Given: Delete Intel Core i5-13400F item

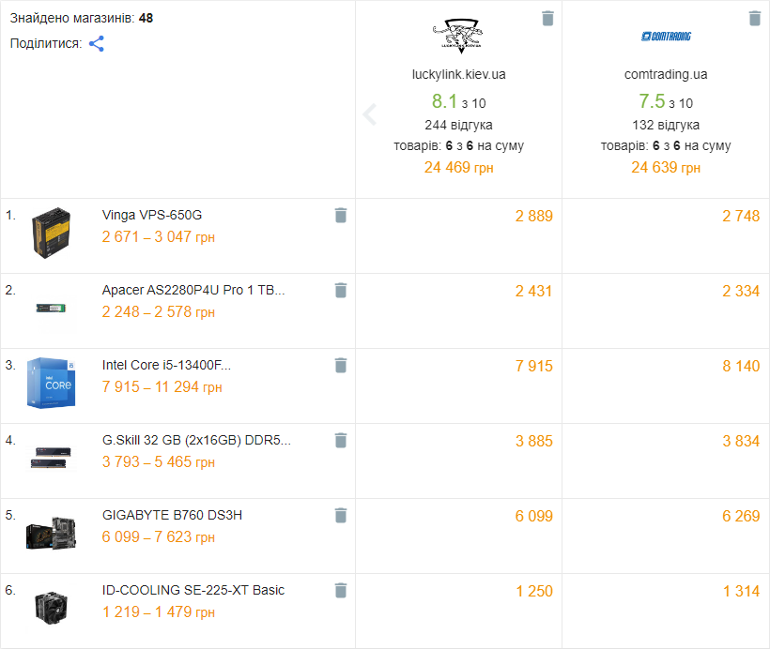Looking at the screenshot, I should [x=341, y=366].
